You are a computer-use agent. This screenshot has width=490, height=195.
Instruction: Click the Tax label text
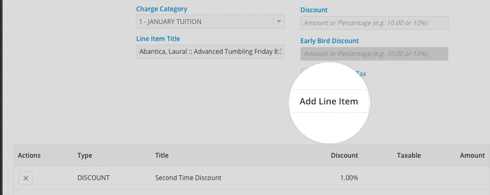(361, 74)
